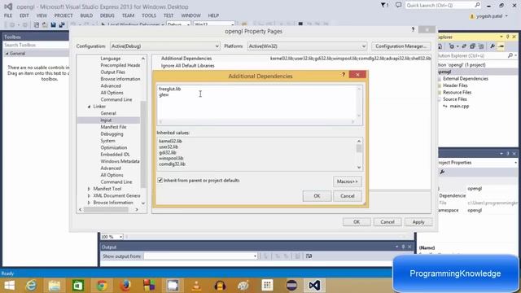Open Internet Explorer from taskbar
Viewport: 521px width, 293px height.
pyautogui.click(x=31, y=286)
